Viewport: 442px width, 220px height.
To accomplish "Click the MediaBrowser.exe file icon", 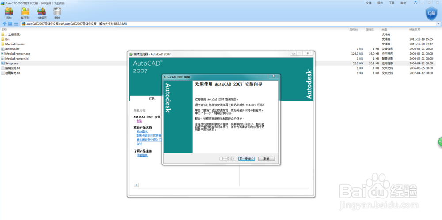I will (3, 53).
